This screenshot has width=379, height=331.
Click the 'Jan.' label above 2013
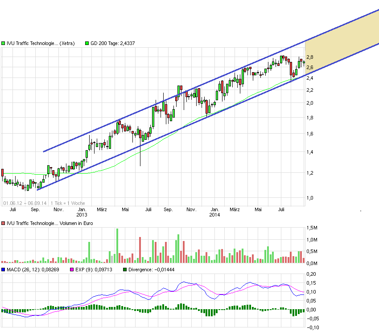coord(82,209)
